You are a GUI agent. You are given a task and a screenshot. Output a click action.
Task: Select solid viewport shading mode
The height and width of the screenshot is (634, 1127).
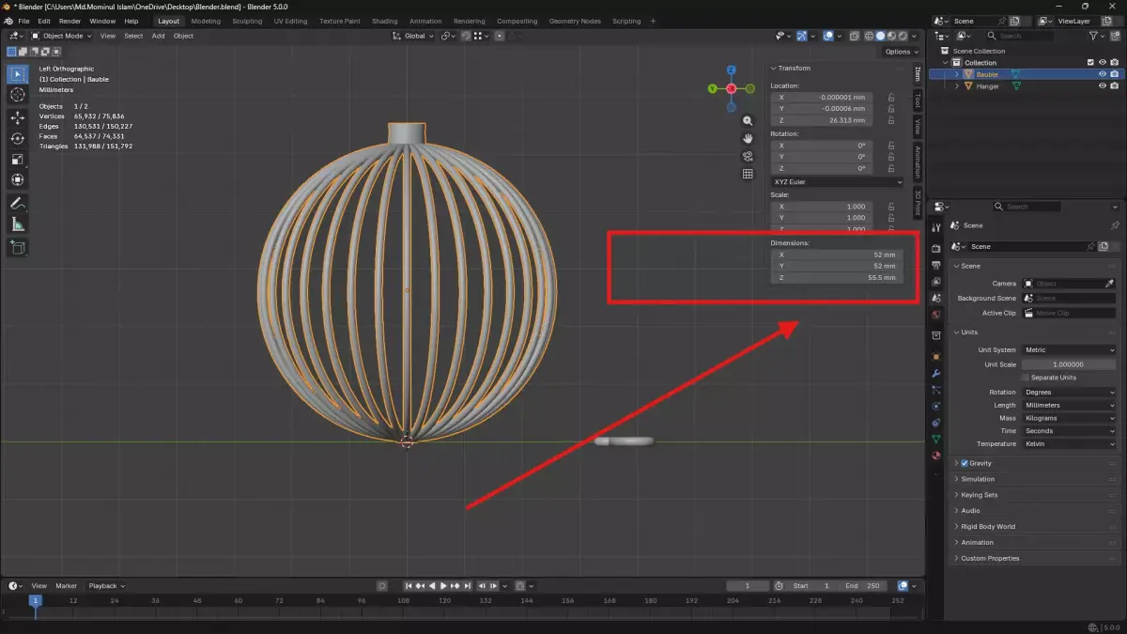pos(880,36)
